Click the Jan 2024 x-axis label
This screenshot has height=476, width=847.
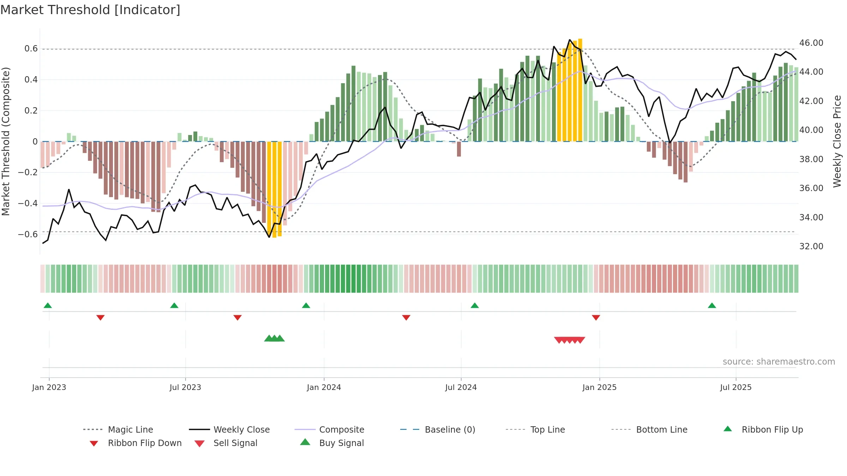324,387
